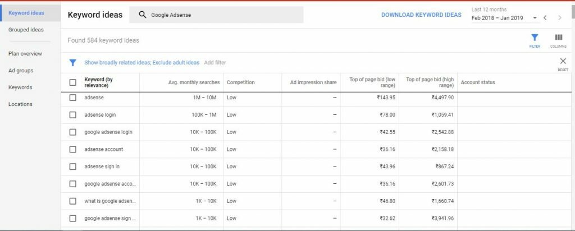Click the '1M – 10M' searches cell

pyautogui.click(x=205, y=98)
